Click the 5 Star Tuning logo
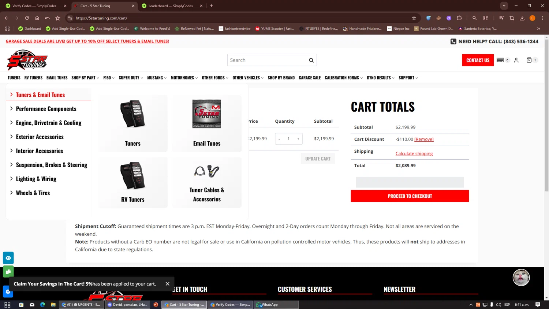The width and height of the screenshot is (549, 309). 27,60
